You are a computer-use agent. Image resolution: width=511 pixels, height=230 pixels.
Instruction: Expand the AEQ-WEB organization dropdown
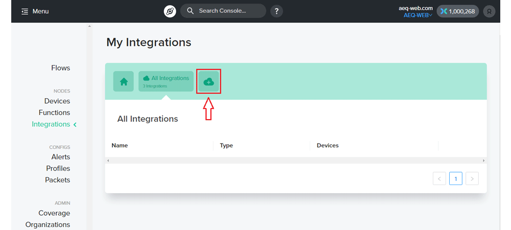point(418,15)
